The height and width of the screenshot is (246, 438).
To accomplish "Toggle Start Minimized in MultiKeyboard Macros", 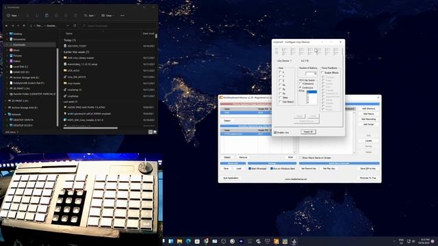I will pyautogui.click(x=250, y=169).
